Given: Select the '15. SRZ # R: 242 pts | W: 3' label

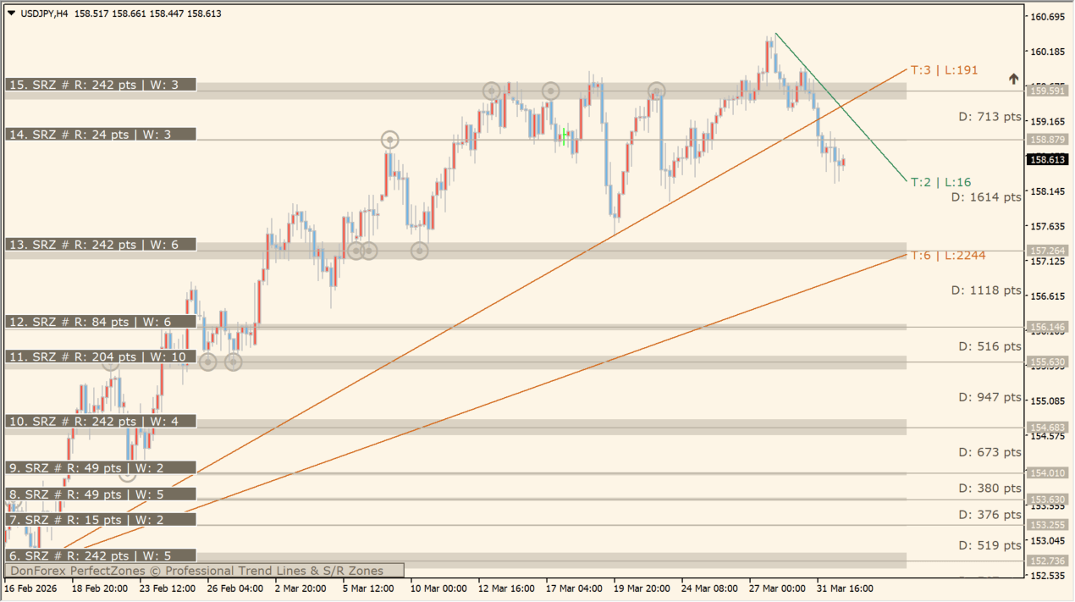Looking at the screenshot, I should pos(101,85).
